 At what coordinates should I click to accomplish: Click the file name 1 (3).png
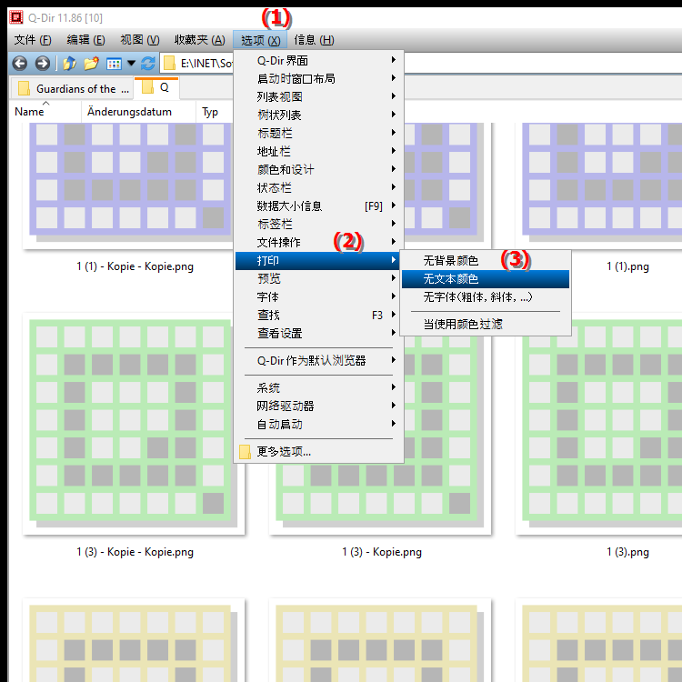[627, 552]
